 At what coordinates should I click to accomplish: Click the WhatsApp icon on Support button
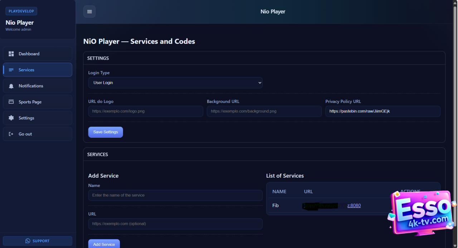[28, 241]
